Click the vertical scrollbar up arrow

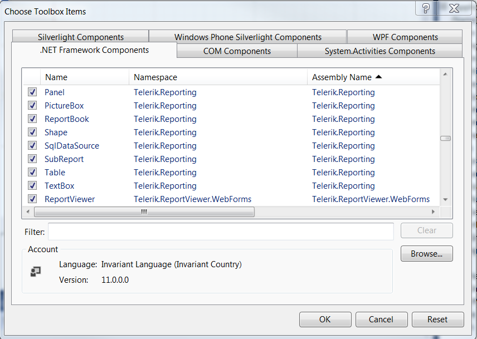(445, 74)
